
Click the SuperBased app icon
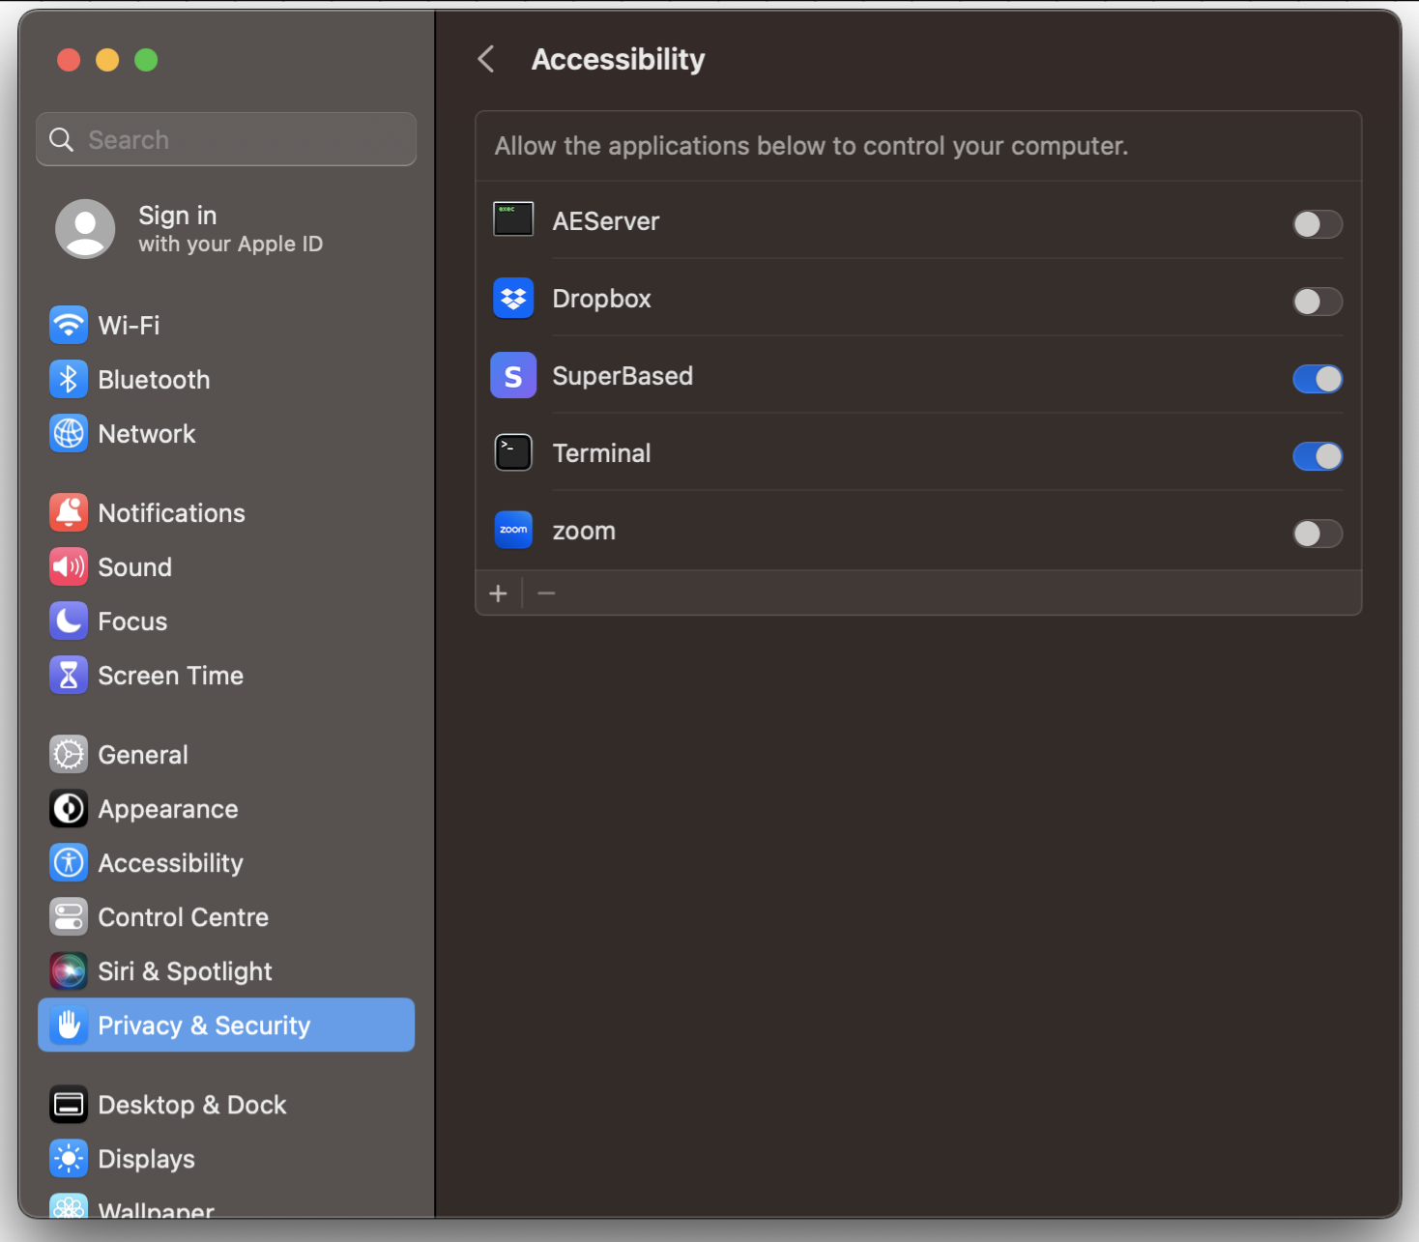click(x=513, y=376)
